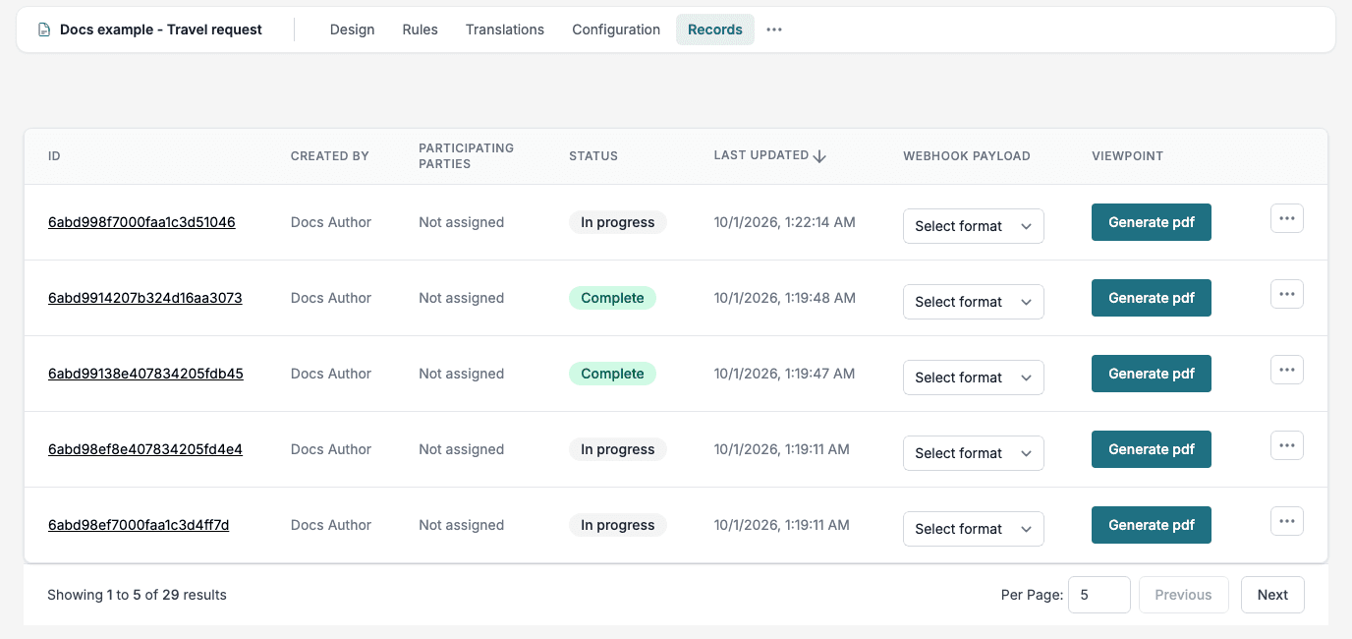Click In progress status of record 6abd98ef8e407834205fd4e4
1352x639 pixels.
click(x=618, y=449)
